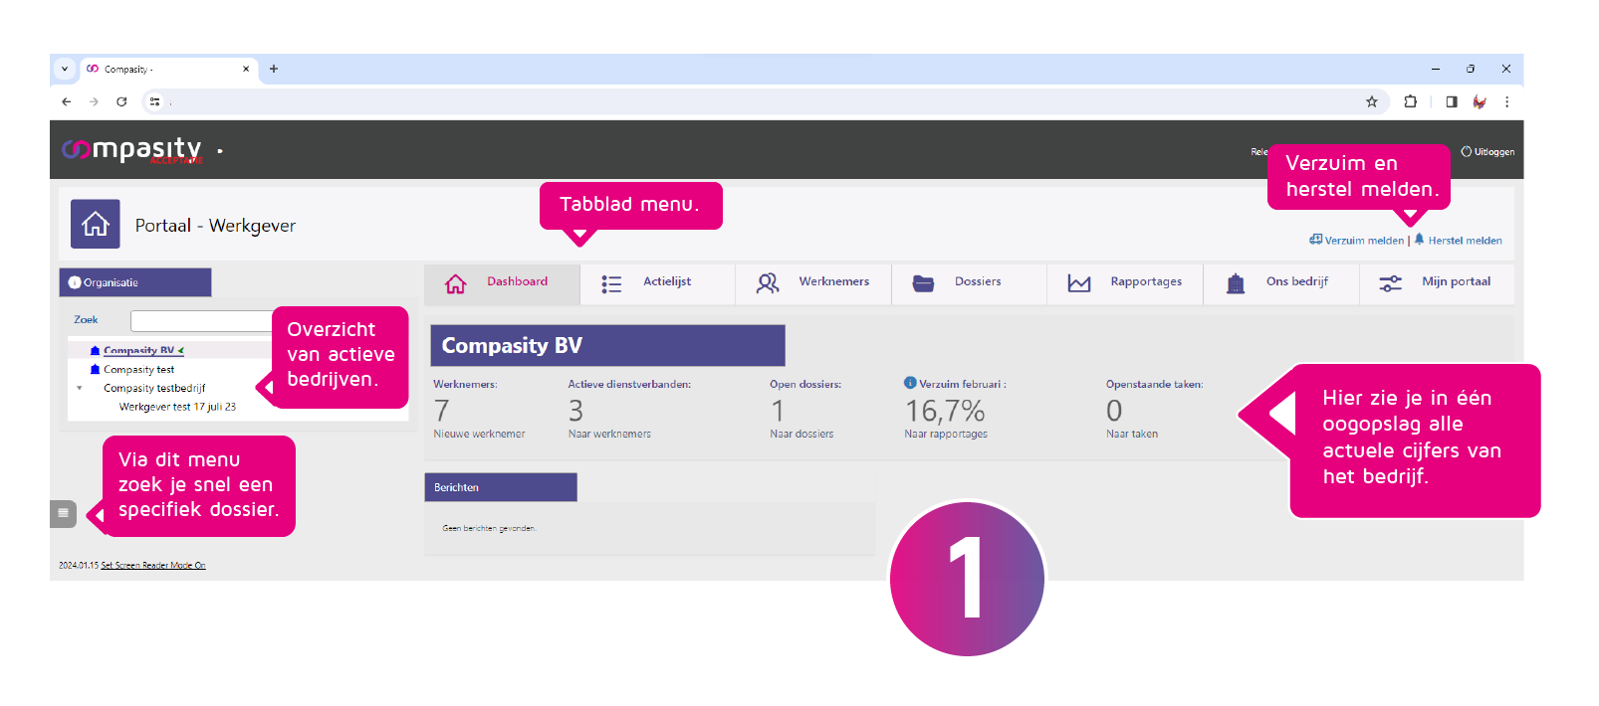Log out with the Uitloggen link
Image resolution: width=1599 pixels, height=706 pixels.
[1487, 152]
